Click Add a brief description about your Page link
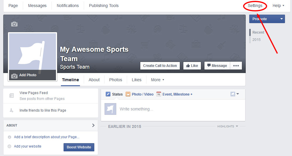The image size is (292, 156). coord(47,137)
